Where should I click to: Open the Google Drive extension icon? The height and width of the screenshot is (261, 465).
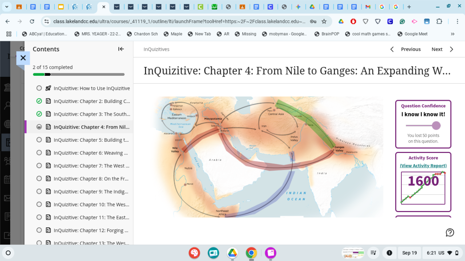341,21
